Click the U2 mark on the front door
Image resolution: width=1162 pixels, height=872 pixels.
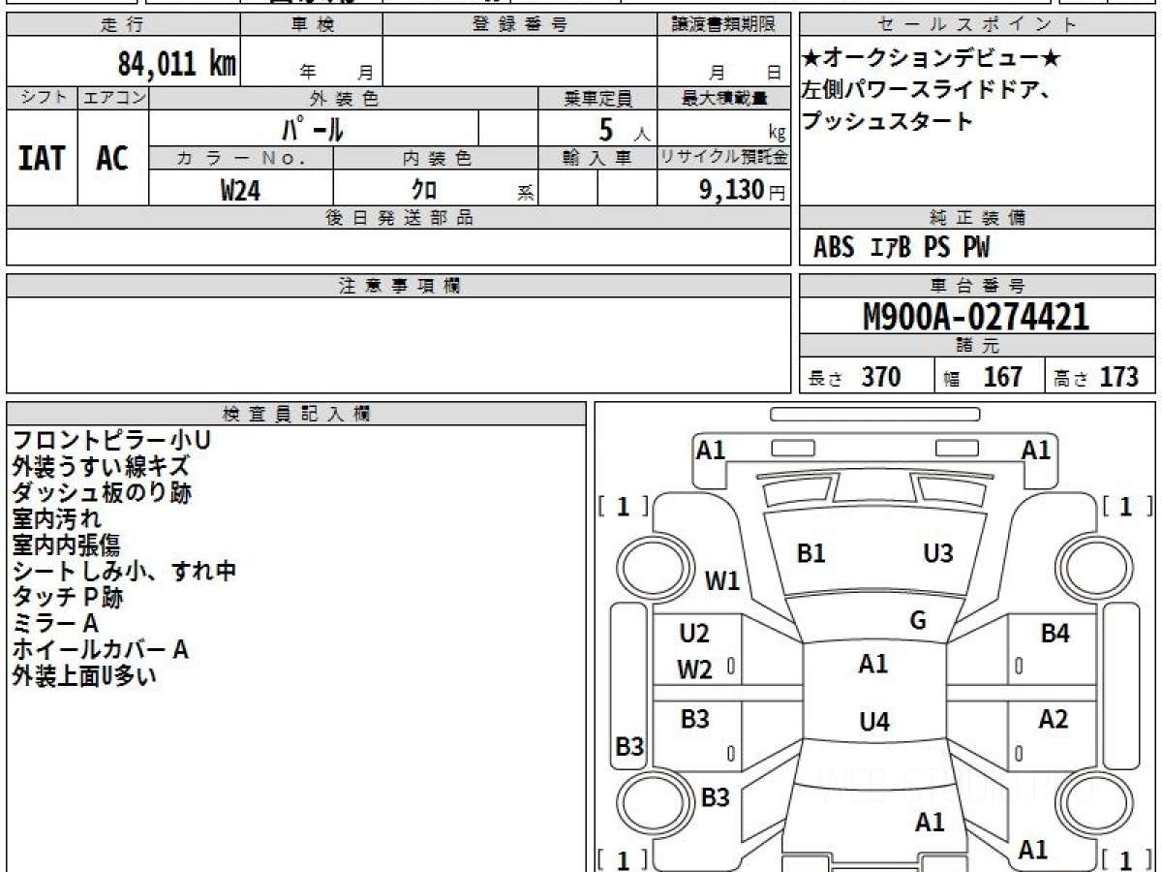click(x=694, y=635)
